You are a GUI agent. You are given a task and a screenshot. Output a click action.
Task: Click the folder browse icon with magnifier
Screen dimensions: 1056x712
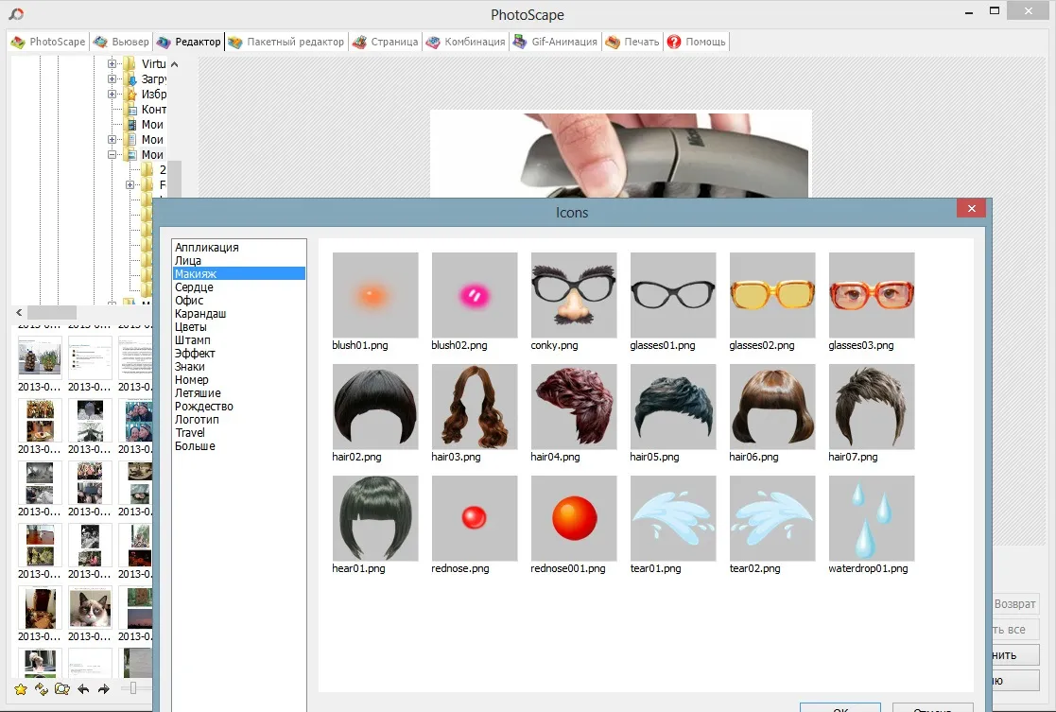click(62, 689)
